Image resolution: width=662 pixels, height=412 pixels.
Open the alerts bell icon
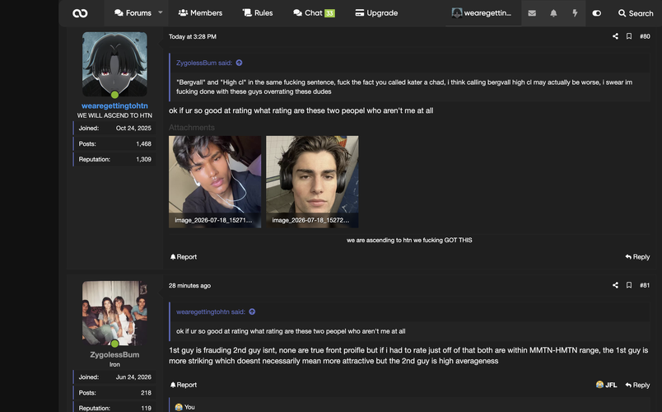[x=553, y=13]
